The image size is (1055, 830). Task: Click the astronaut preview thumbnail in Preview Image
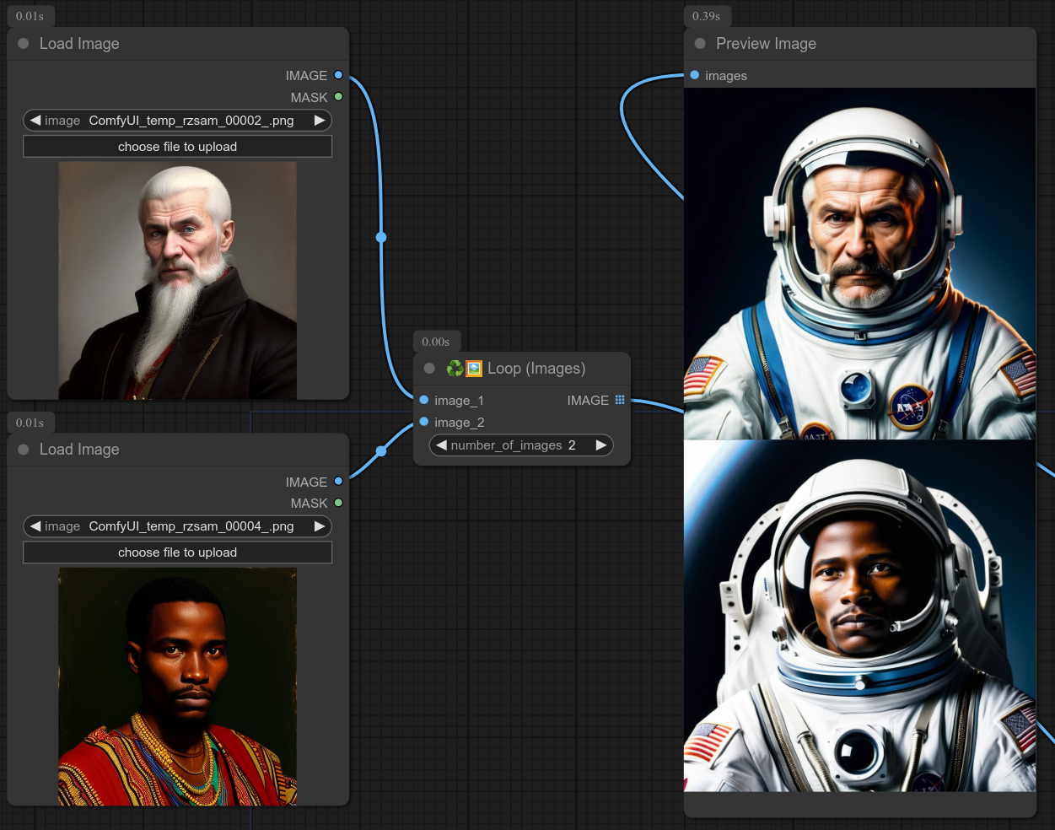(x=859, y=261)
